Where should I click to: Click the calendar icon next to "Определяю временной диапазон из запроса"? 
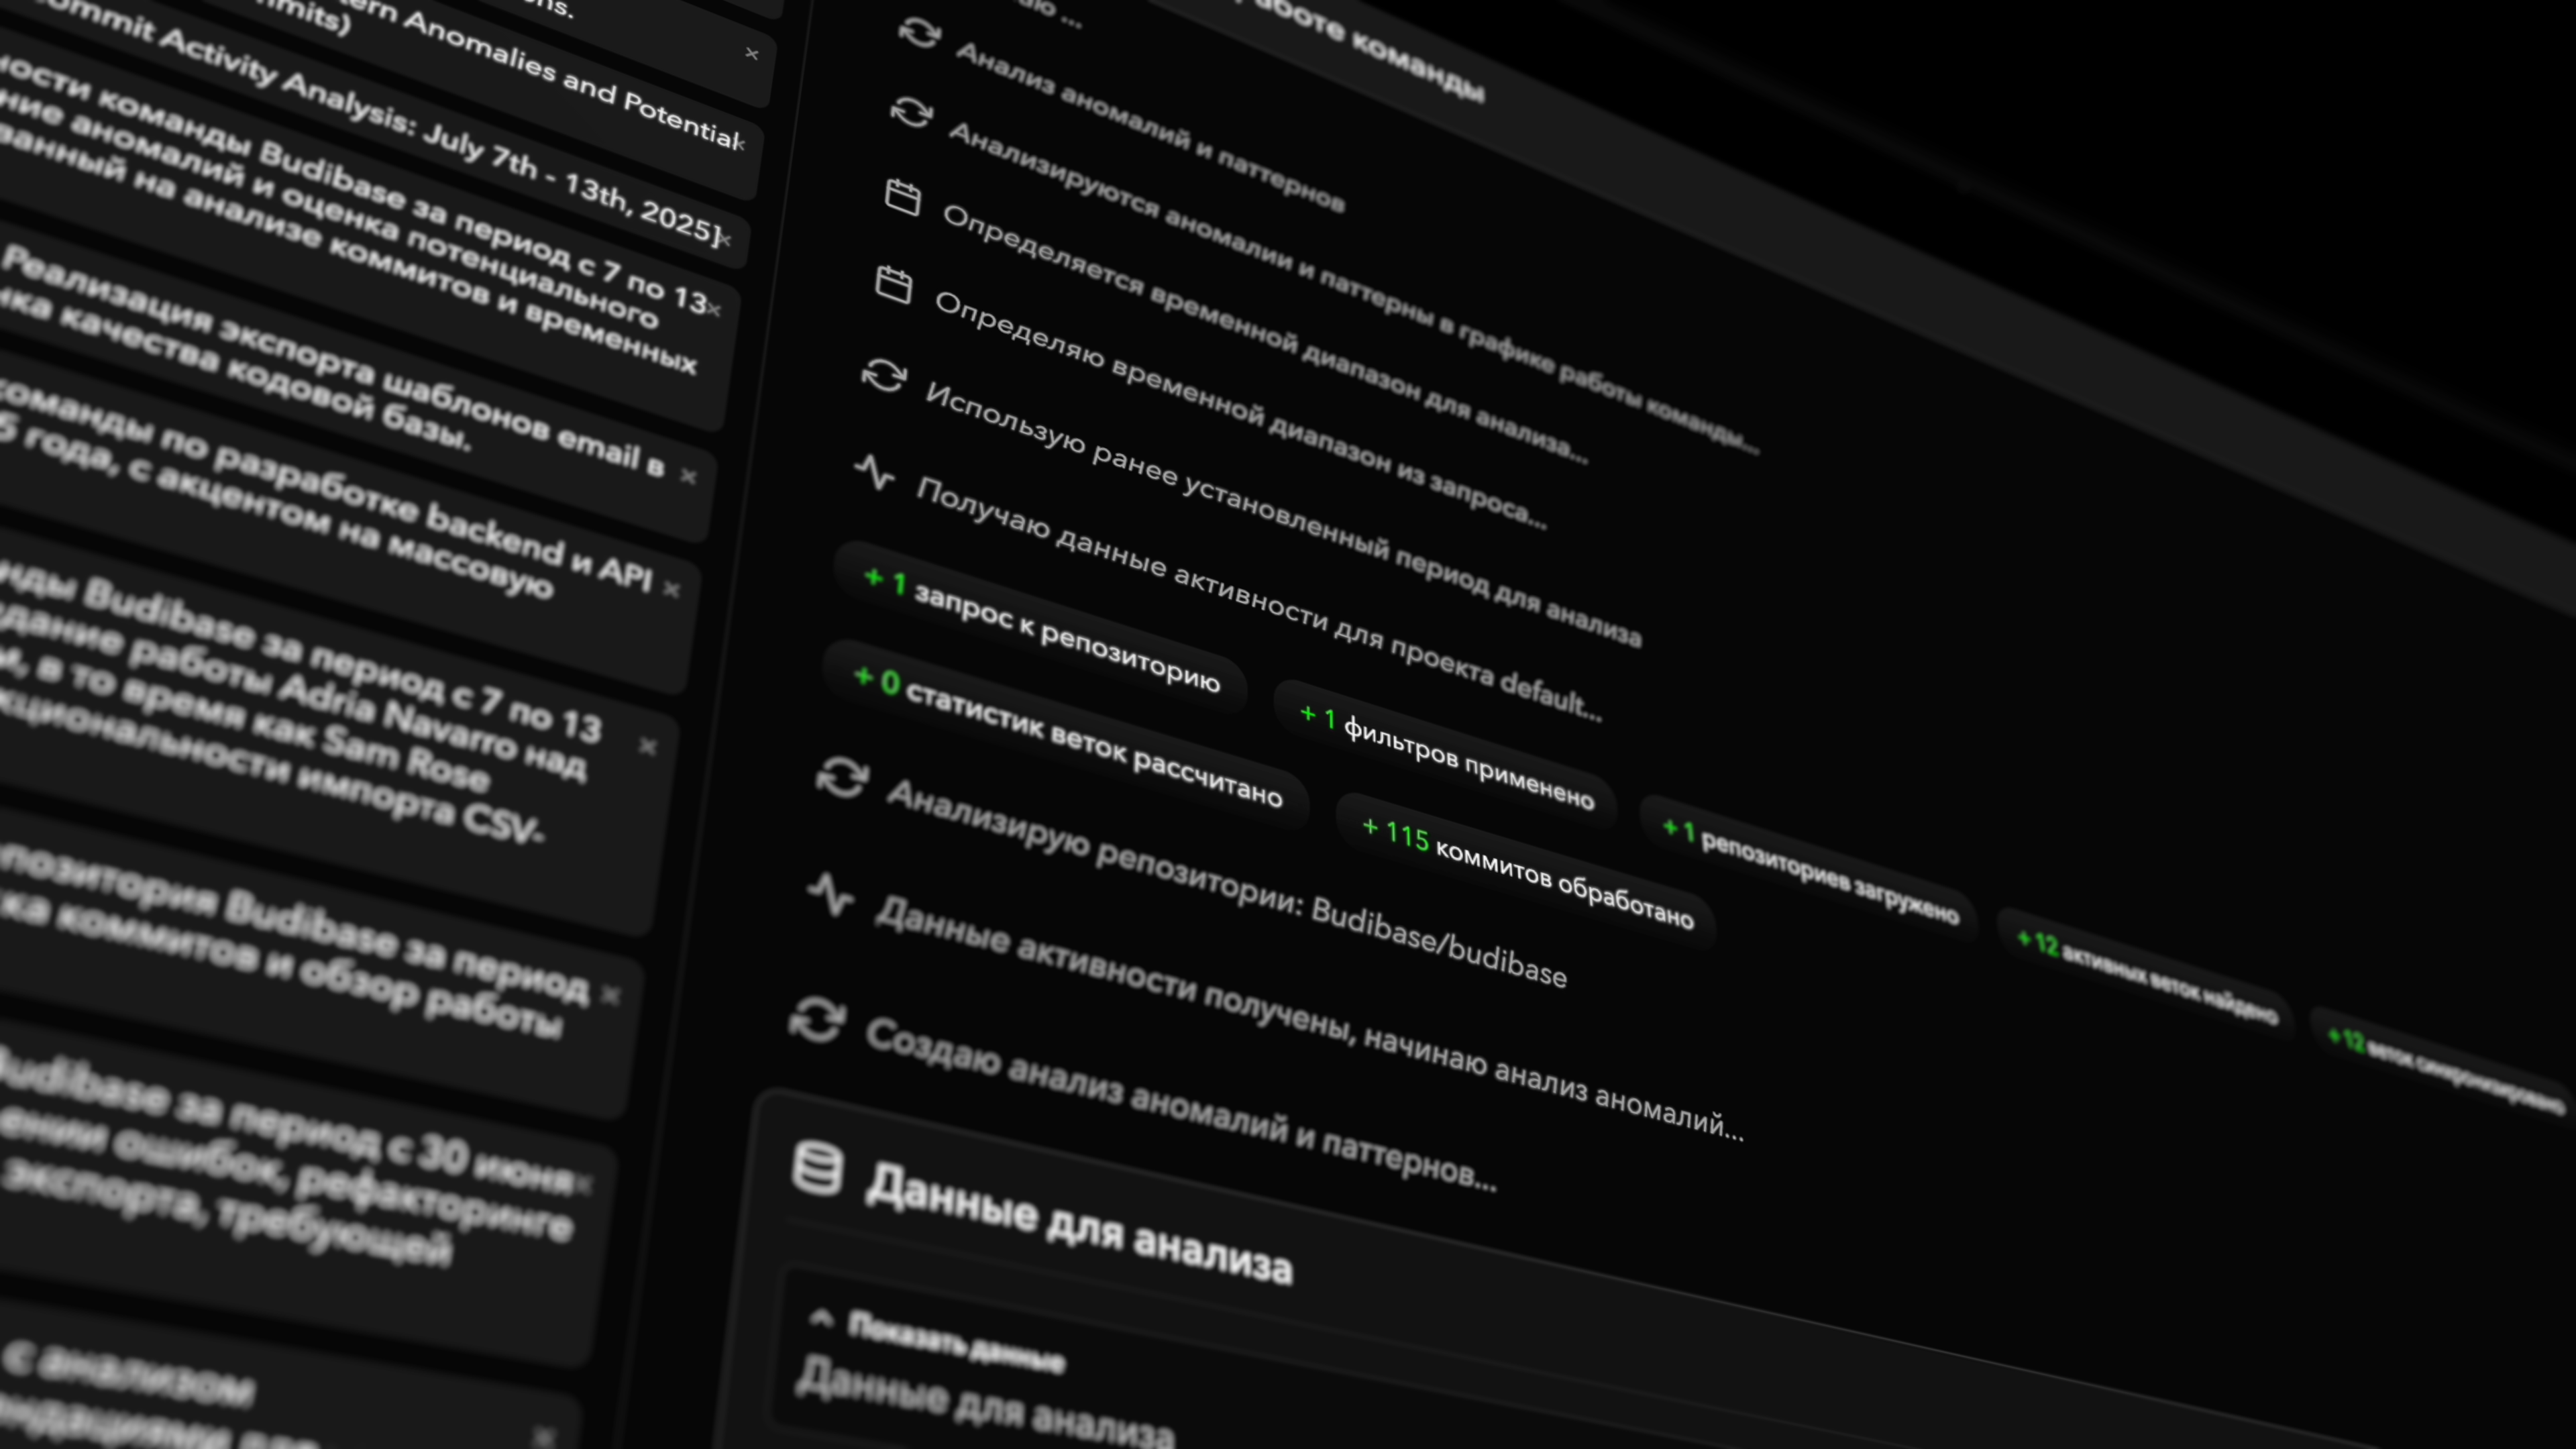pos(893,284)
